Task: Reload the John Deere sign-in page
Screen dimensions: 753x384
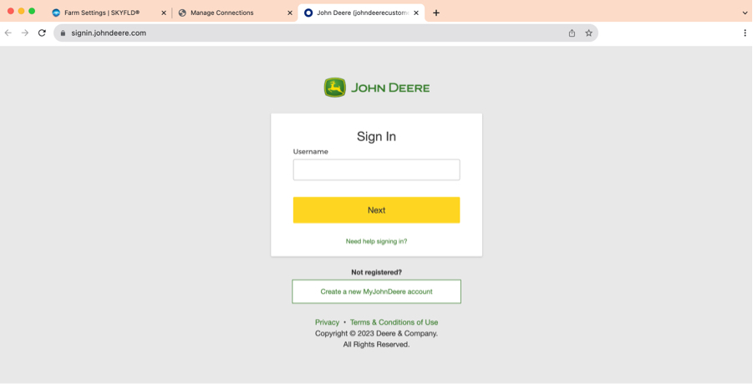Action: pos(43,33)
